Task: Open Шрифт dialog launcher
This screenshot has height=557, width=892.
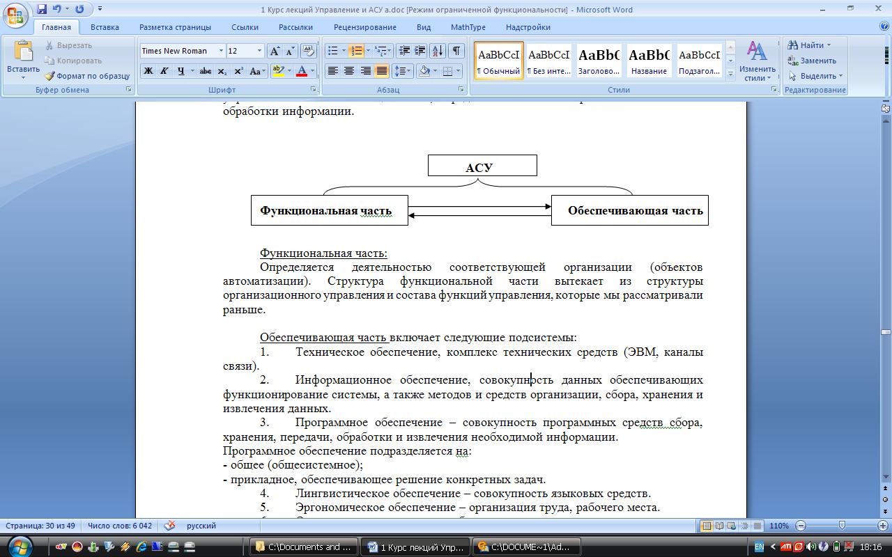Action: click(x=312, y=90)
